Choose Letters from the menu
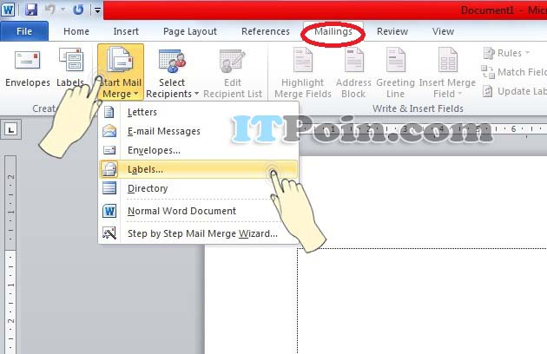The width and height of the screenshot is (547, 354). pos(199,112)
